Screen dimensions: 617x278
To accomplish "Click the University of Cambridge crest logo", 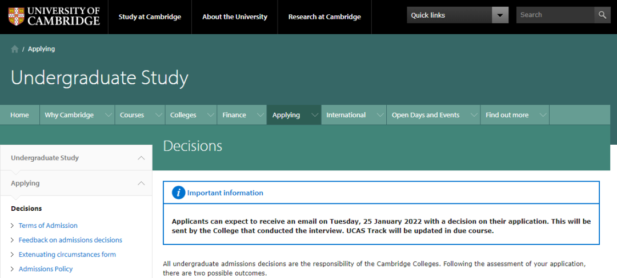I will click(x=16, y=17).
